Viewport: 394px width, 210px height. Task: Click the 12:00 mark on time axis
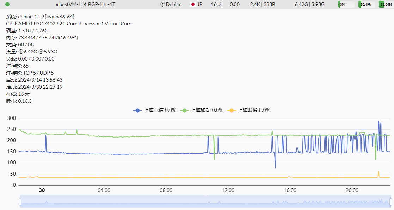coord(228,190)
